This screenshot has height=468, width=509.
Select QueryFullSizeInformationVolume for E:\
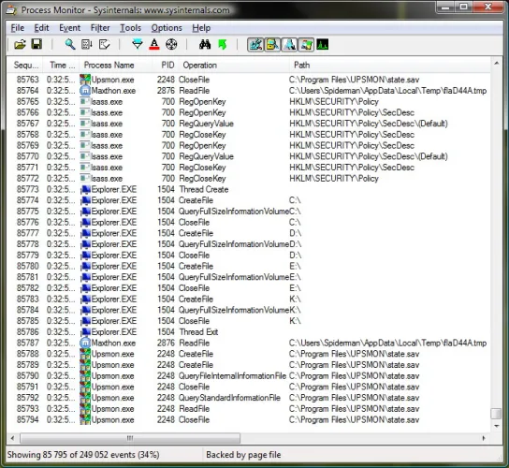point(234,277)
